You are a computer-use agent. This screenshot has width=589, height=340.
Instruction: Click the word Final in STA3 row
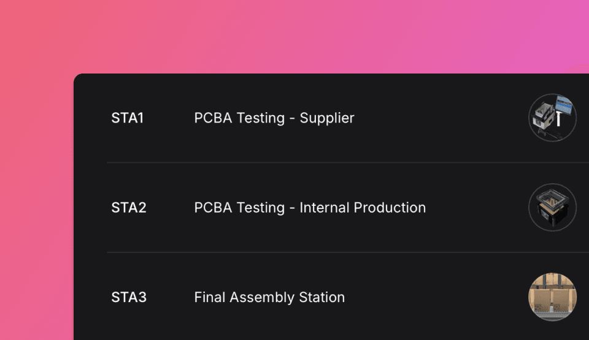click(x=210, y=298)
